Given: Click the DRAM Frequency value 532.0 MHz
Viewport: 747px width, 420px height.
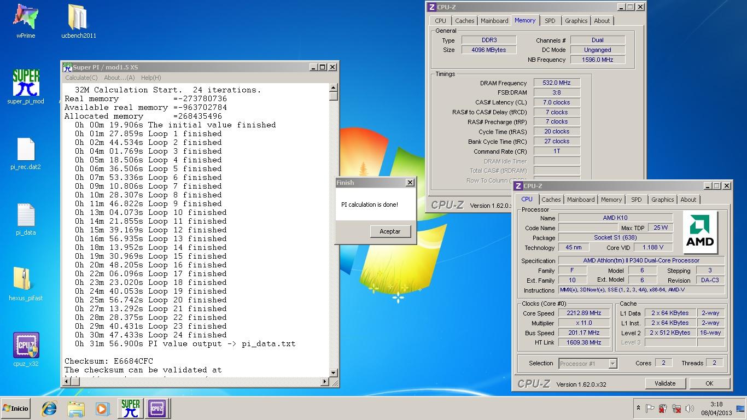Looking at the screenshot, I should click(x=557, y=83).
